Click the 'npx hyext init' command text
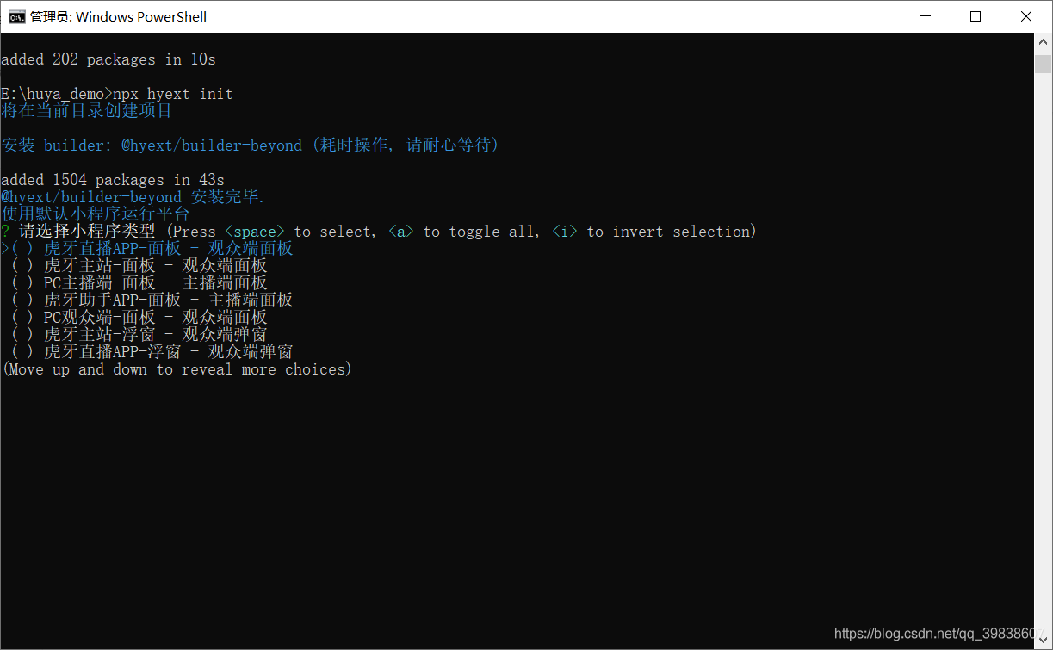Screen dimensions: 1053x650 (x=173, y=94)
